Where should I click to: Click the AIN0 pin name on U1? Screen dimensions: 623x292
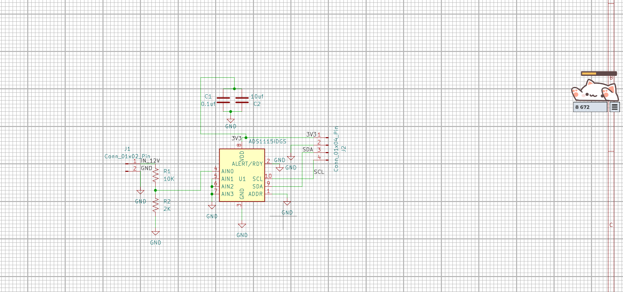[x=227, y=171]
